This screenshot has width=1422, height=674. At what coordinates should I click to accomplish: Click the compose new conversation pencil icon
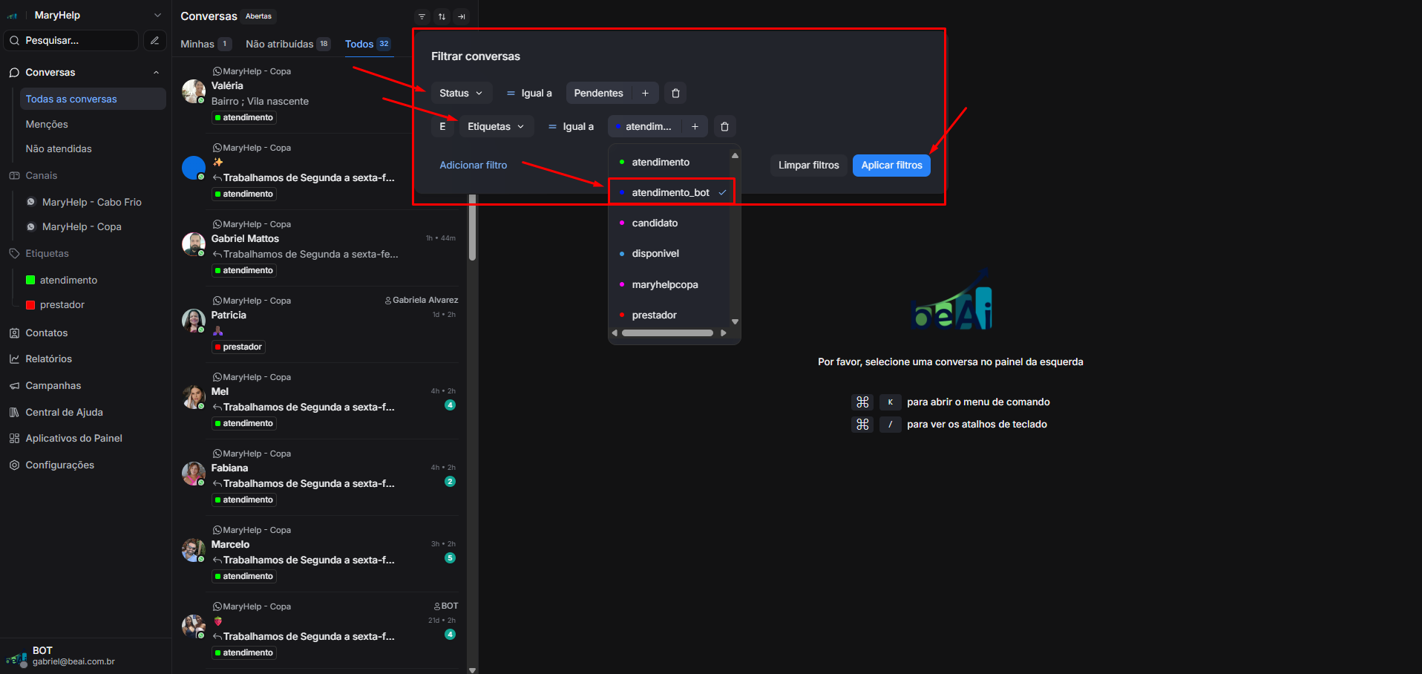click(x=154, y=41)
